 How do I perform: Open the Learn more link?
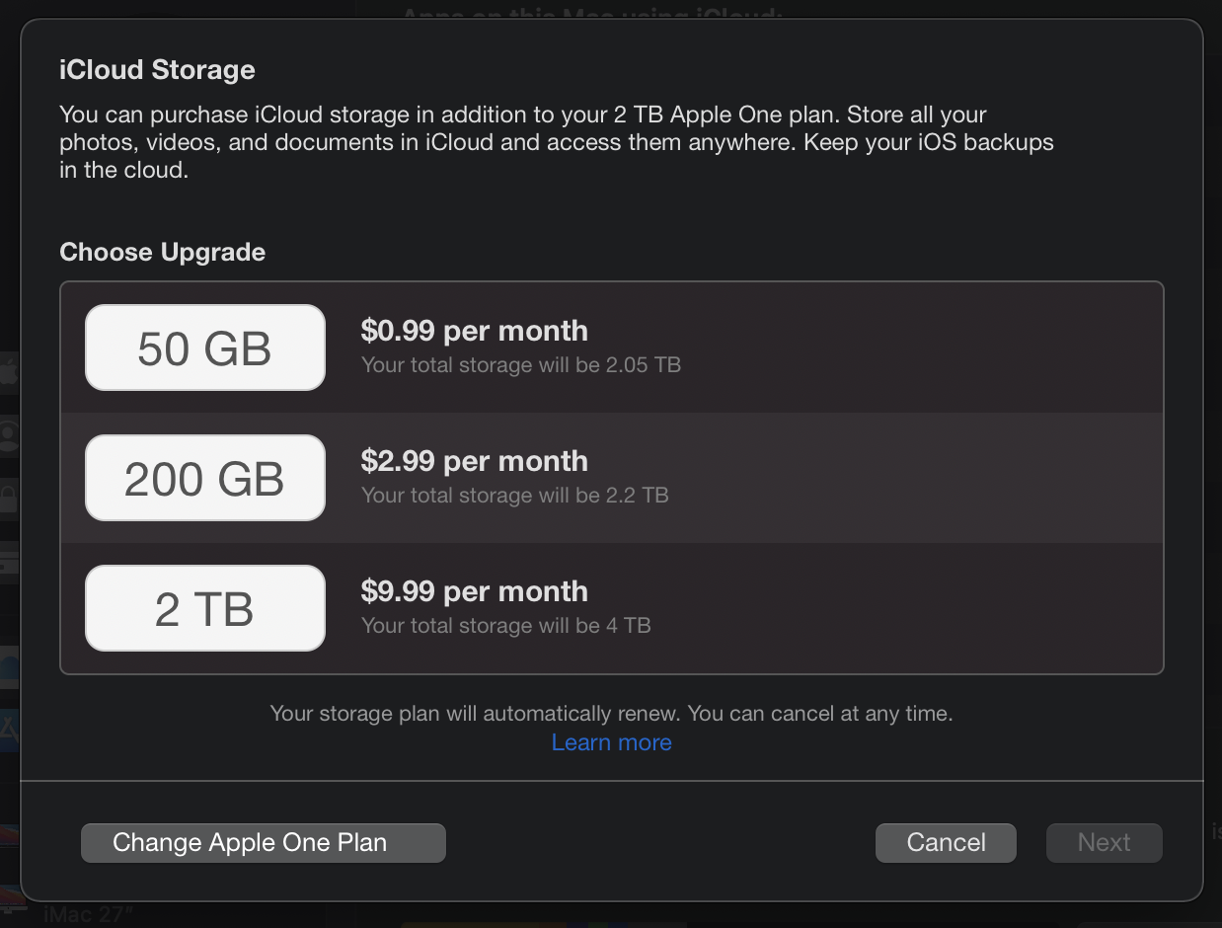[611, 742]
